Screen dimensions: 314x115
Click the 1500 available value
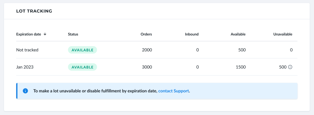241,67
